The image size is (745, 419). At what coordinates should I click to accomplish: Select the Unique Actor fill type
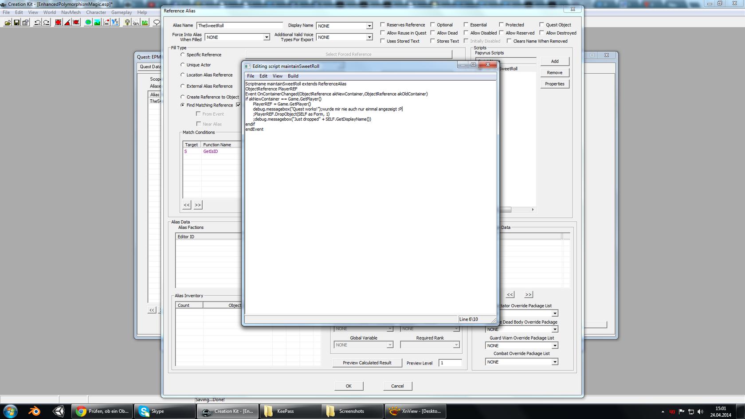pos(183,65)
